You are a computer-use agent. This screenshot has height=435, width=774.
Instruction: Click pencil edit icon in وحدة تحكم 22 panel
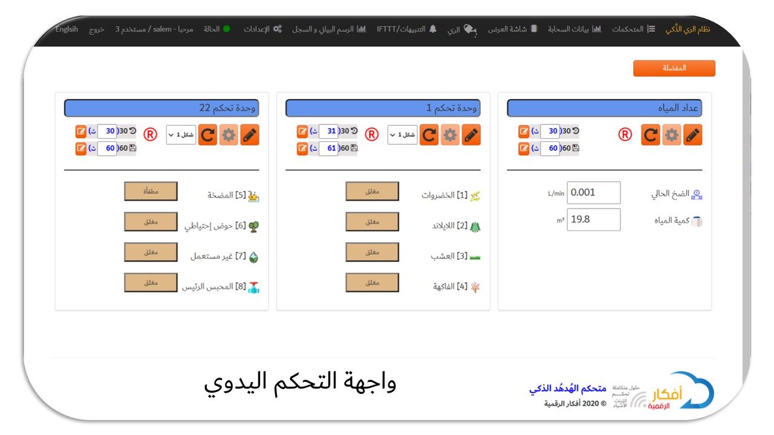coord(249,135)
